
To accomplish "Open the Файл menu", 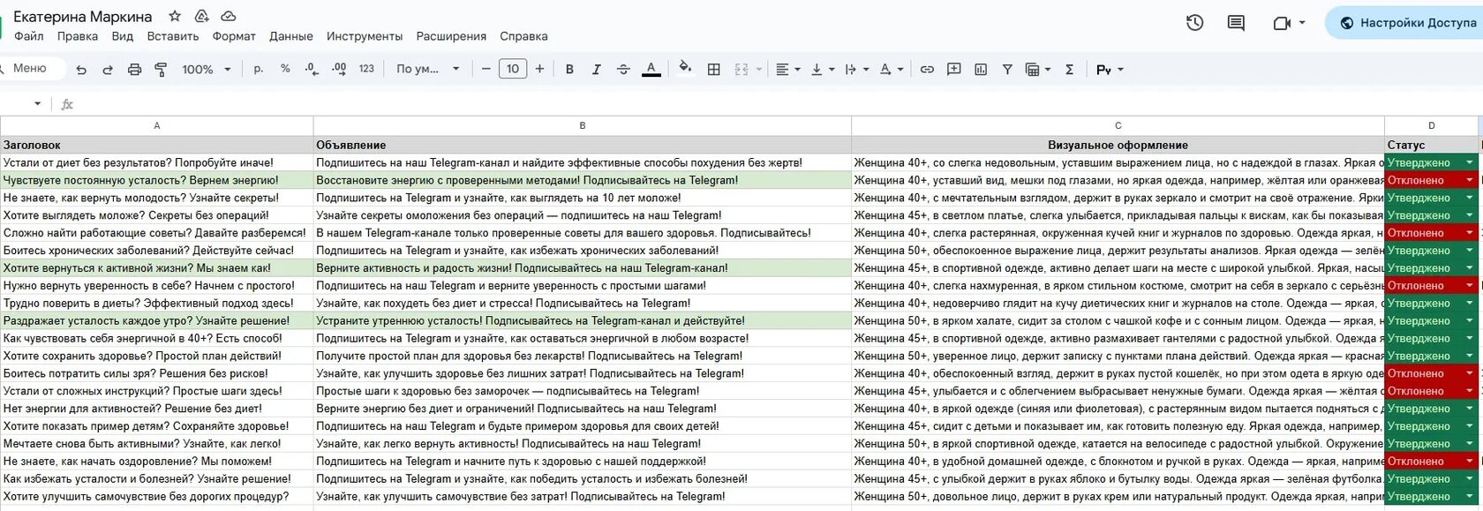I will [x=29, y=36].
